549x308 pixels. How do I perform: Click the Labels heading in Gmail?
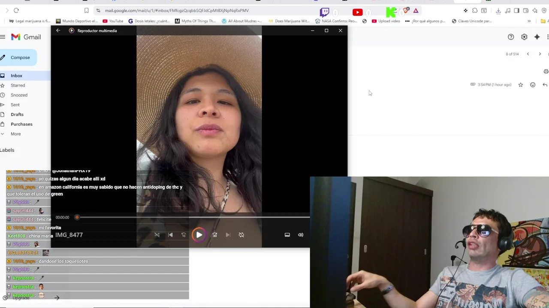(7, 150)
